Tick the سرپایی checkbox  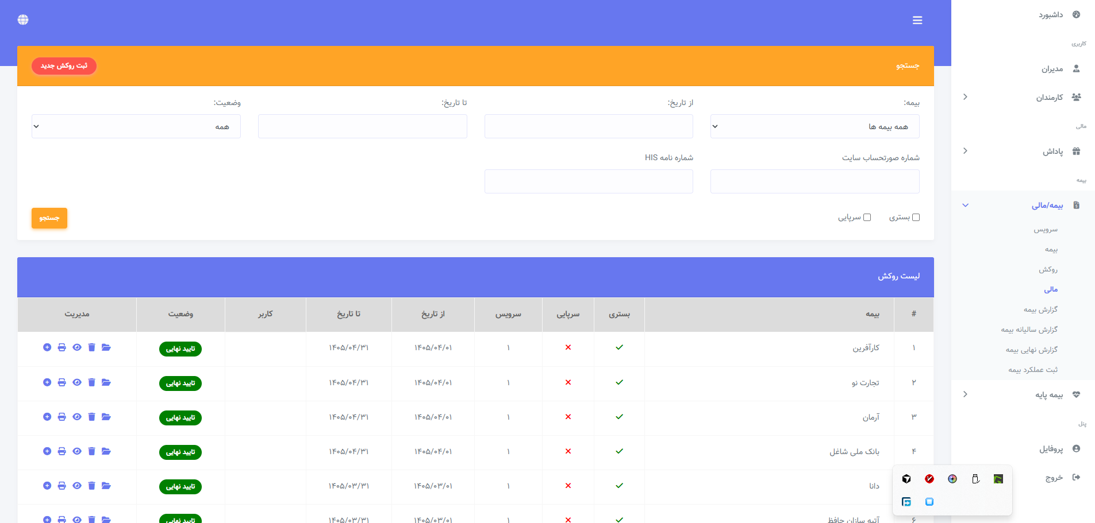(867, 217)
